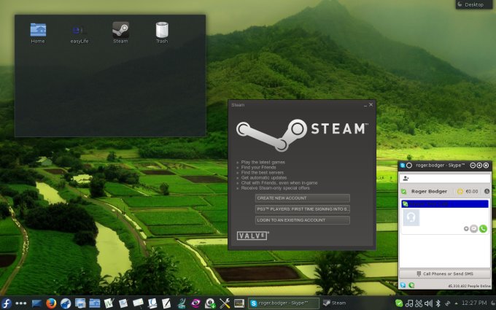496x310 pixels.
Task: Change Skype status next to Roger Bodger
Action: 404,192
